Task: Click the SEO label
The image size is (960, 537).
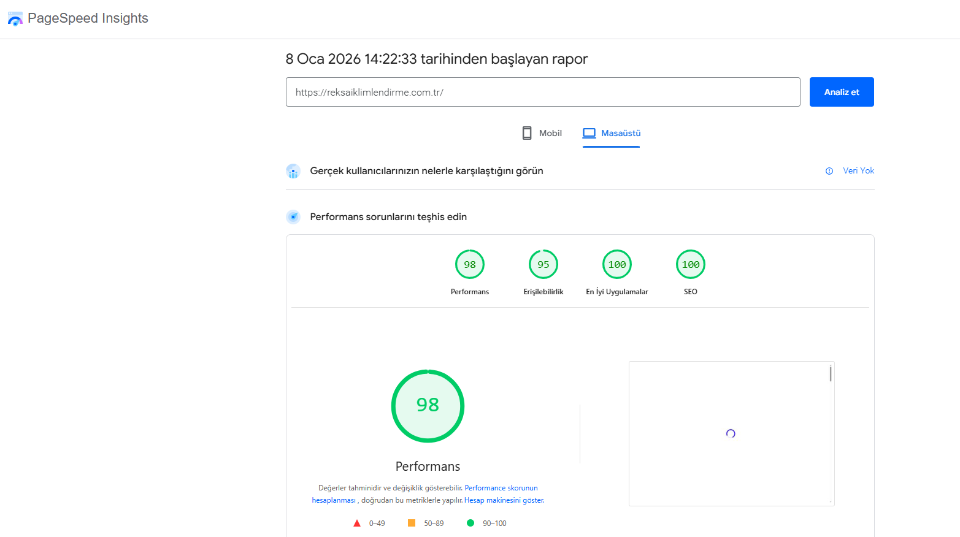Action: [x=691, y=292]
